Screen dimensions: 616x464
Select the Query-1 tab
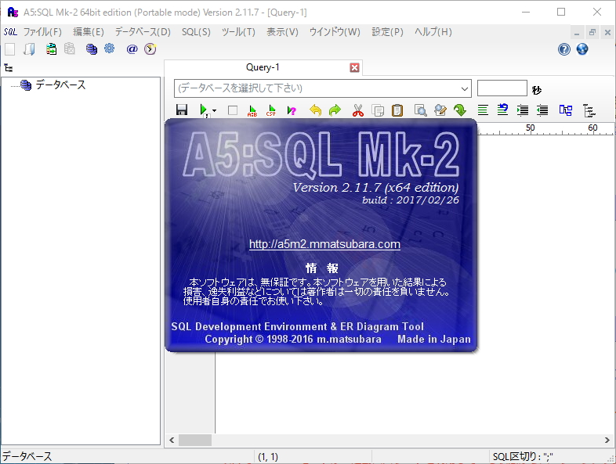tap(263, 67)
